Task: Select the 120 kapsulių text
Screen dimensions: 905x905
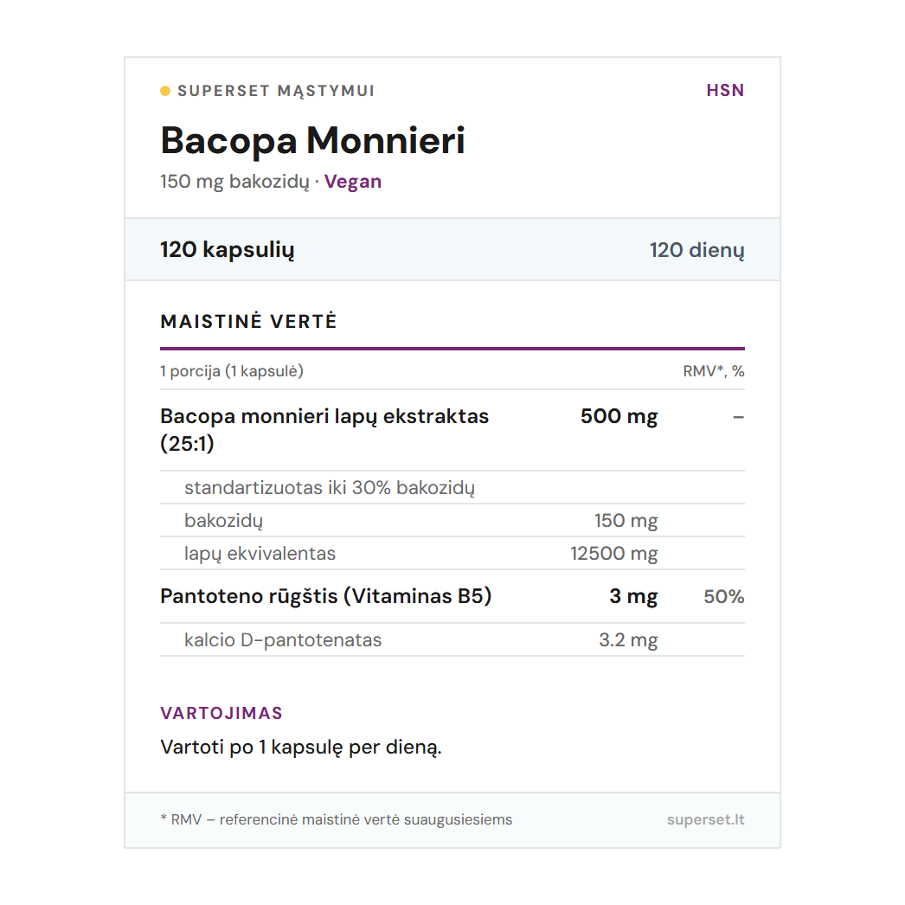Action: tap(228, 250)
